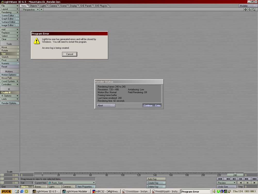Click the green U tray icon
This screenshot has width=258, height=194.
coord(218,191)
